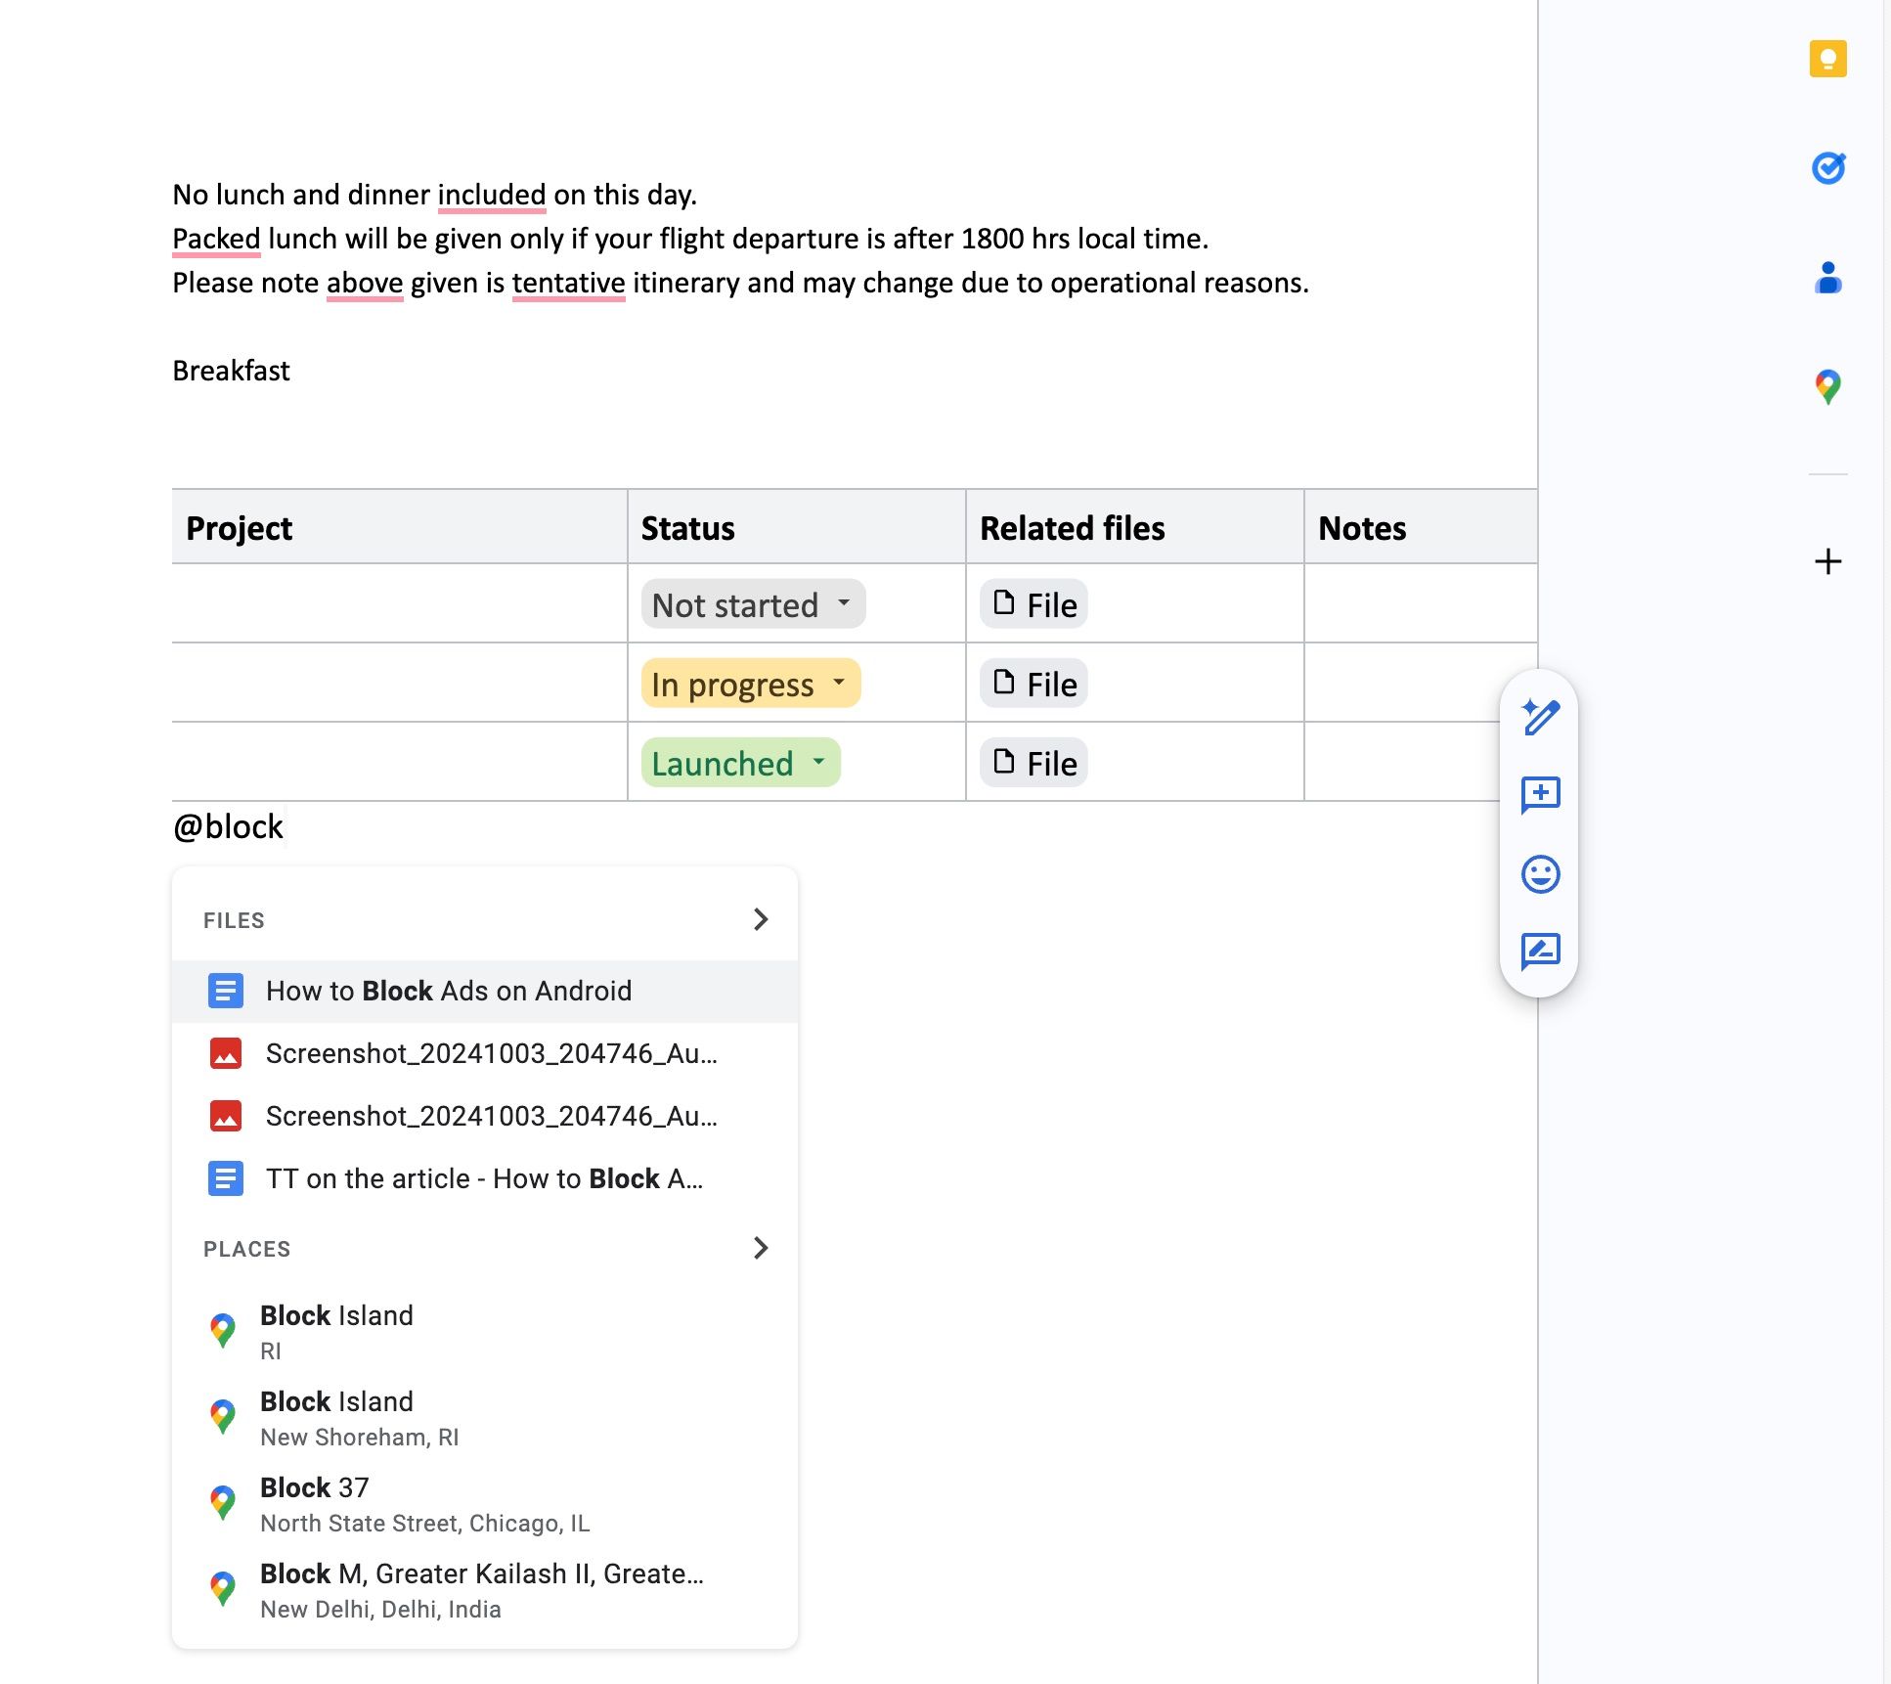Viewport: 1891px width, 1684px height.
Task: Select the emoji icon in popup toolbar
Action: point(1538,873)
